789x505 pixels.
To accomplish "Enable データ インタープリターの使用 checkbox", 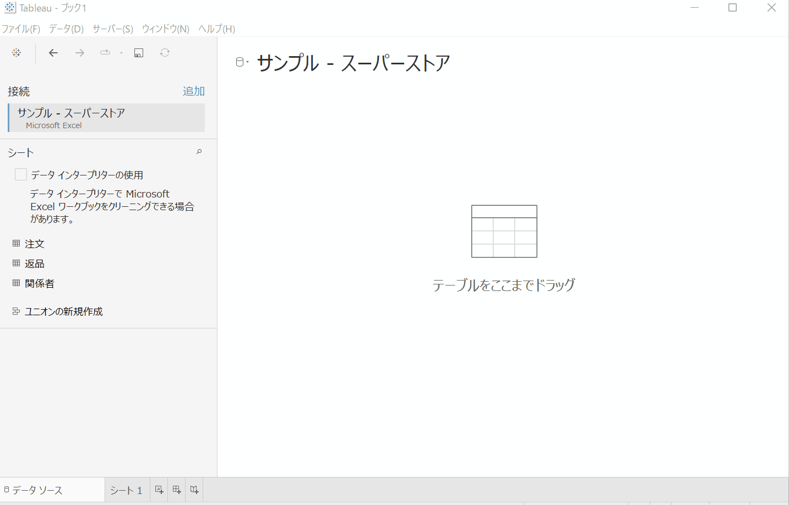I will click(x=21, y=174).
